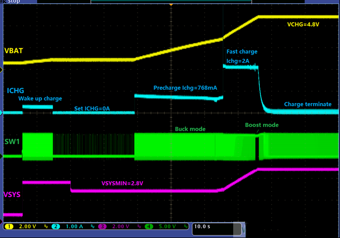Click the bandwidth limit icon after 2.00 V of channel 1

point(46,226)
